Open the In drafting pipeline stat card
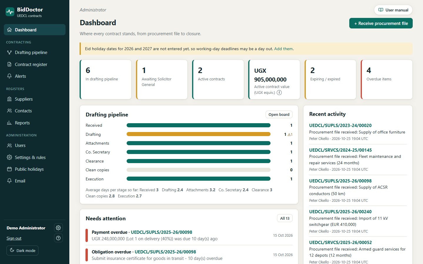The image size is (423, 264). (x=105, y=79)
